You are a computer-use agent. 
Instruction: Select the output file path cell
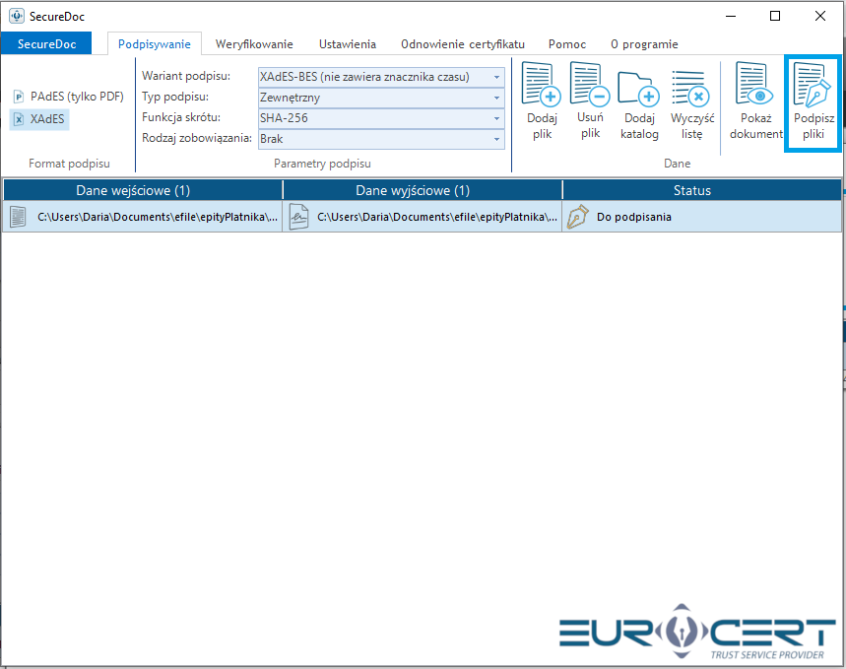(x=423, y=217)
